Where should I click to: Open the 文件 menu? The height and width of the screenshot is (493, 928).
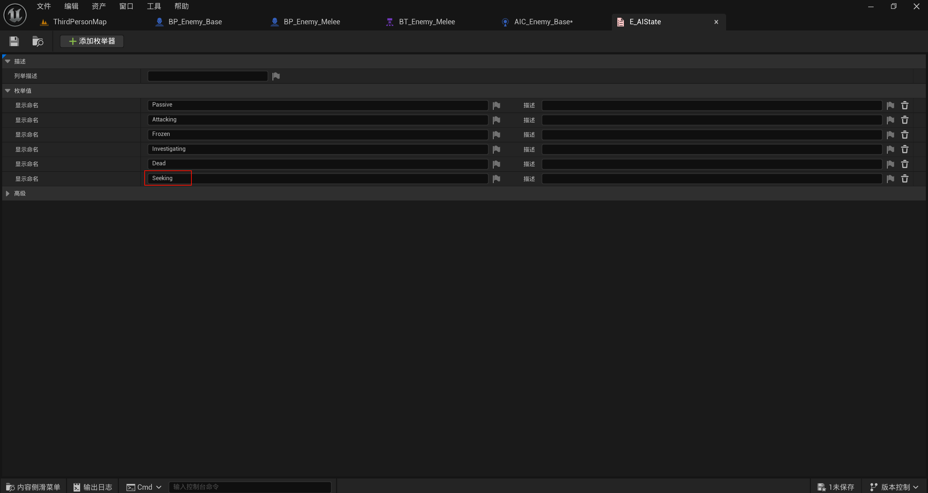click(44, 6)
